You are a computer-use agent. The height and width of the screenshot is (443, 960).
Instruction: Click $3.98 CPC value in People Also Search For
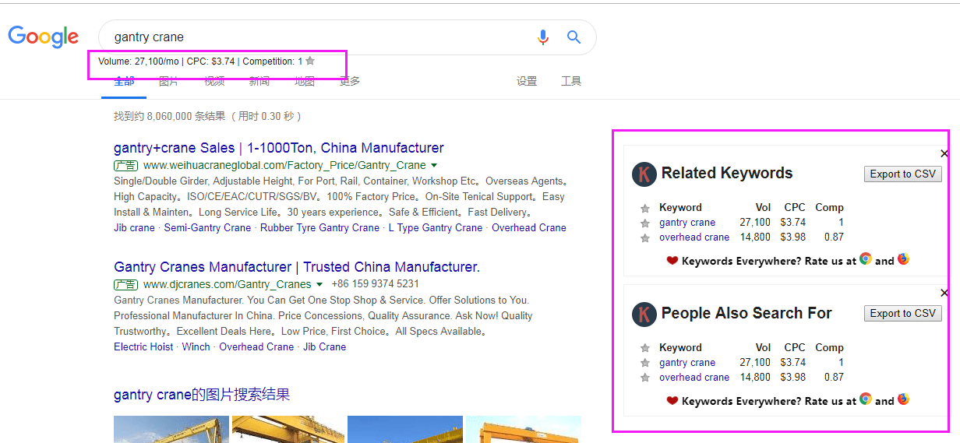point(793,378)
